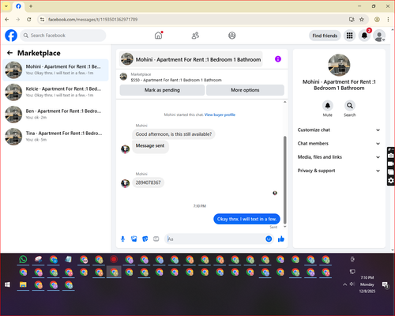Open the View buyer profile link

[220, 115]
